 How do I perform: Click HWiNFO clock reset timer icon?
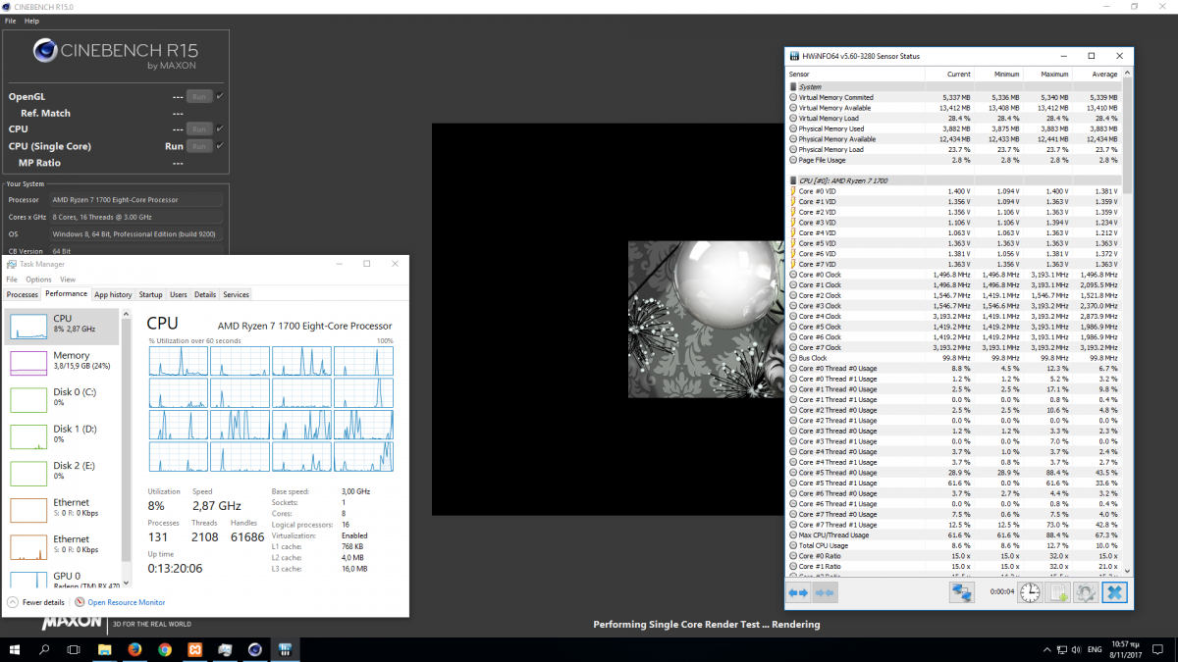pos(1030,592)
